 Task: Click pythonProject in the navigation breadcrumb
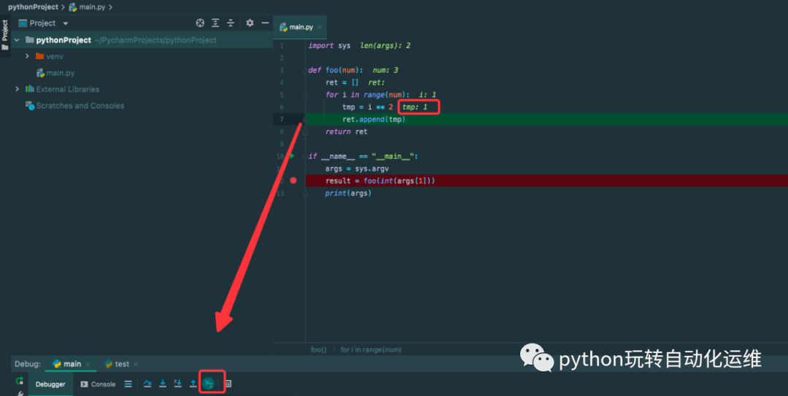pos(33,7)
